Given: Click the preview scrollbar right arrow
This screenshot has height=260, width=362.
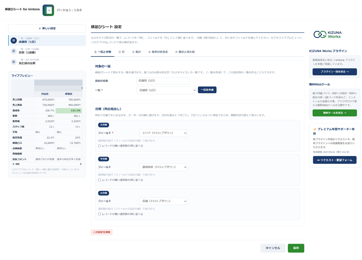Looking at the screenshot, I should 81,164.
